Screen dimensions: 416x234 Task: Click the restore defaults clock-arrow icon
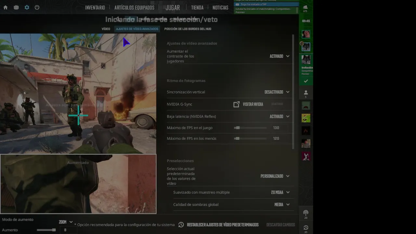(x=181, y=225)
